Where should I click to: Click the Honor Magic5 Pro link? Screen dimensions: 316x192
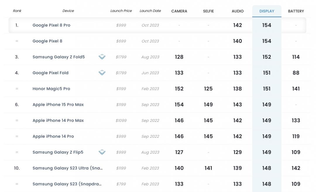[x=51, y=89]
